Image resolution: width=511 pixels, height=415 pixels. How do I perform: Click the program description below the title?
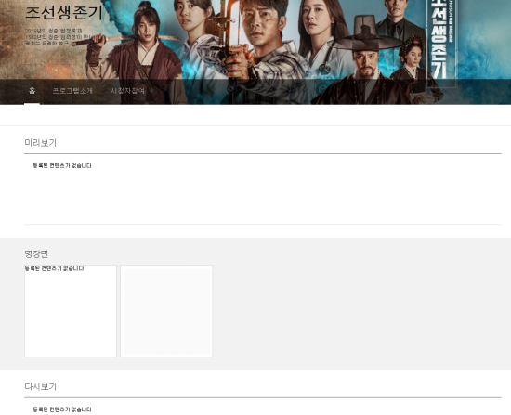(58, 36)
